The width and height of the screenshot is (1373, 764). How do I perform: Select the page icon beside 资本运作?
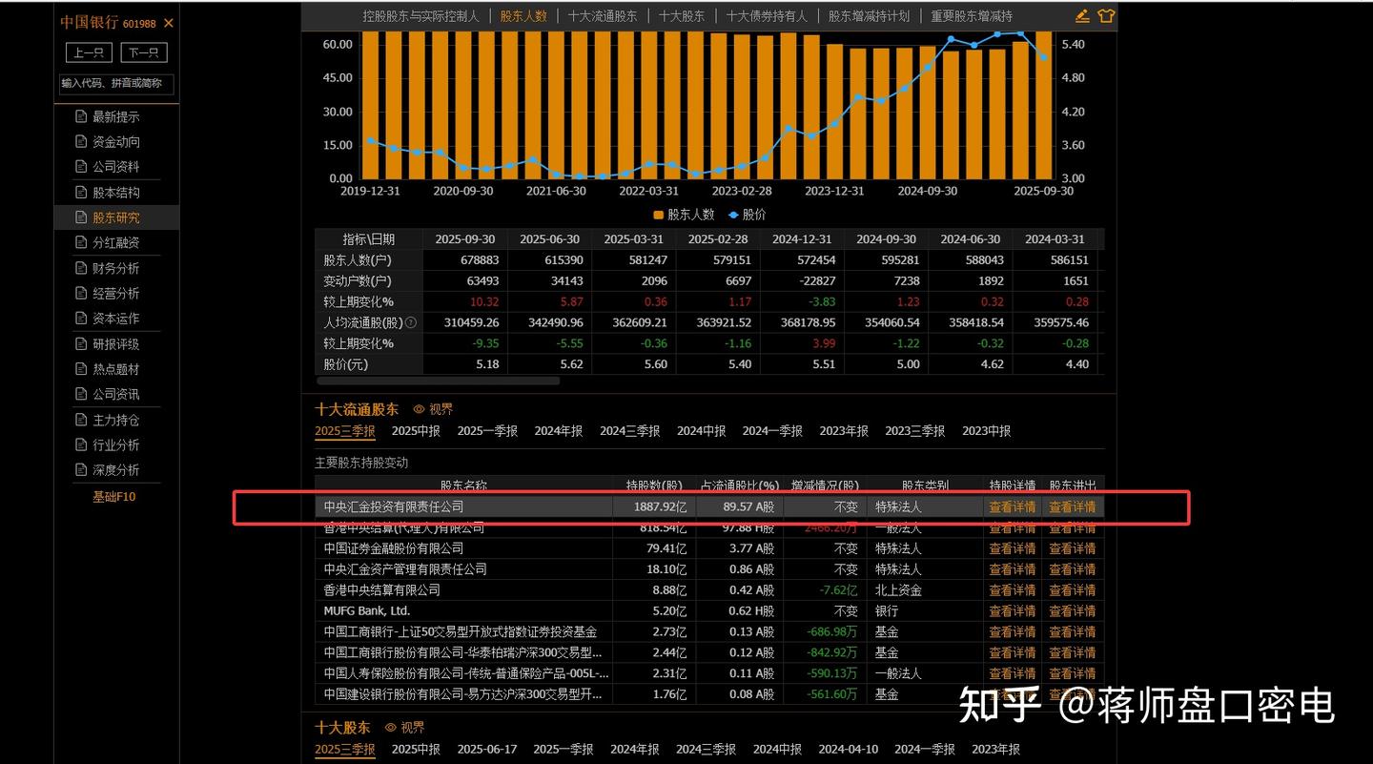[81, 318]
